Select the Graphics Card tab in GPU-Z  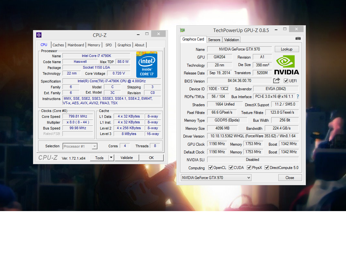193,39
